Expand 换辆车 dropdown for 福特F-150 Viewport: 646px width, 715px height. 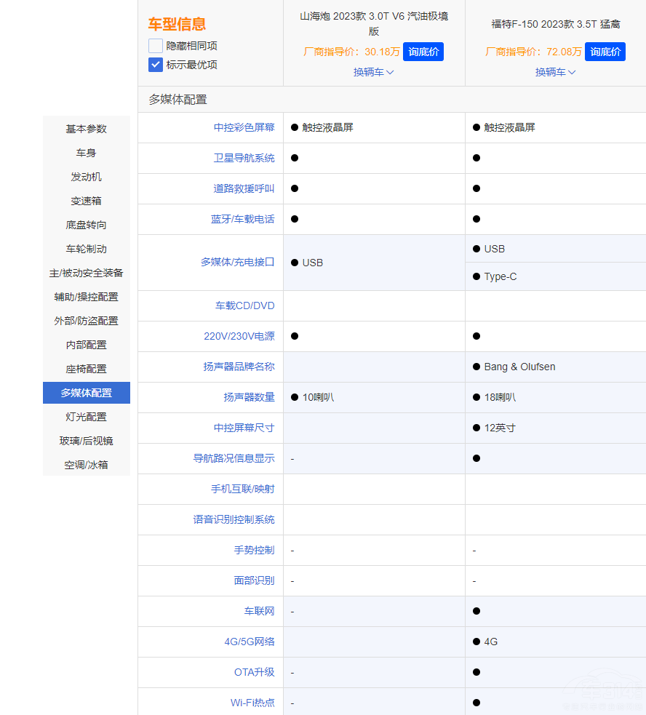(555, 72)
